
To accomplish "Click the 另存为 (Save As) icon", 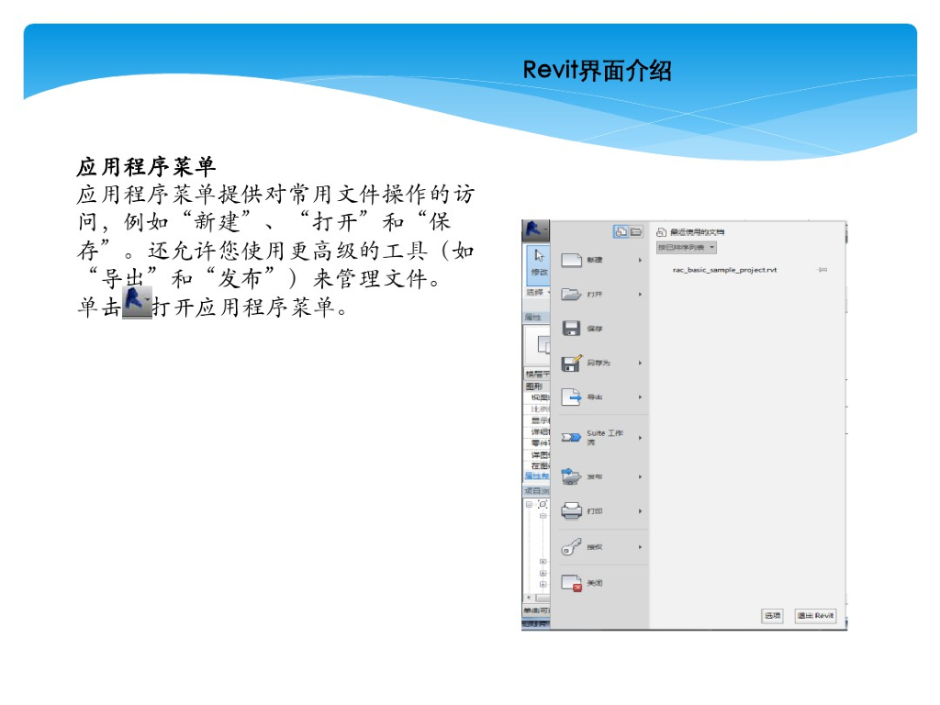I will point(571,363).
